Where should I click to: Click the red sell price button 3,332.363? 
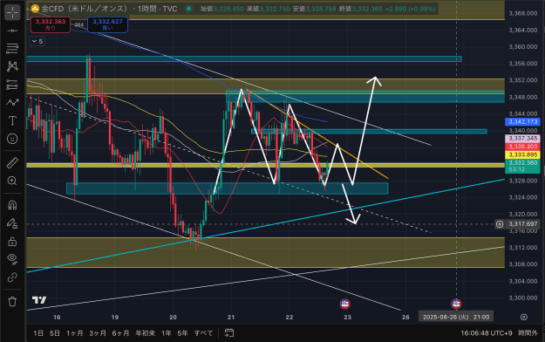[x=51, y=24]
